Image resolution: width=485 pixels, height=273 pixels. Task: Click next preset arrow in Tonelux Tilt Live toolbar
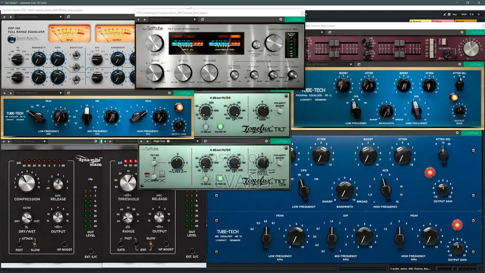tap(148, 141)
